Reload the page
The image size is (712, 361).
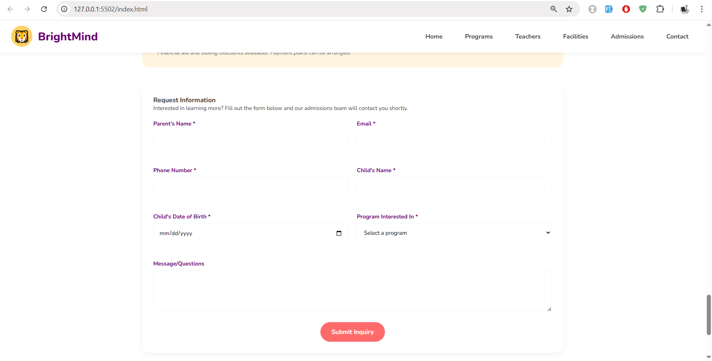(x=44, y=9)
